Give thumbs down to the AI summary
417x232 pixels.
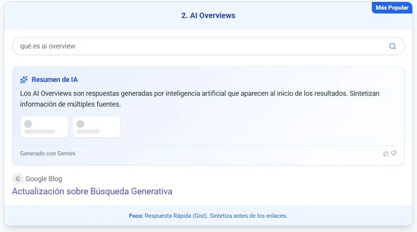394,153
